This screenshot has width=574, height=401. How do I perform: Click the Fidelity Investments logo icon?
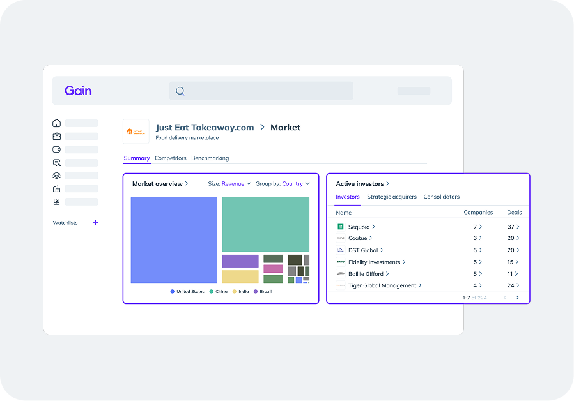point(341,262)
